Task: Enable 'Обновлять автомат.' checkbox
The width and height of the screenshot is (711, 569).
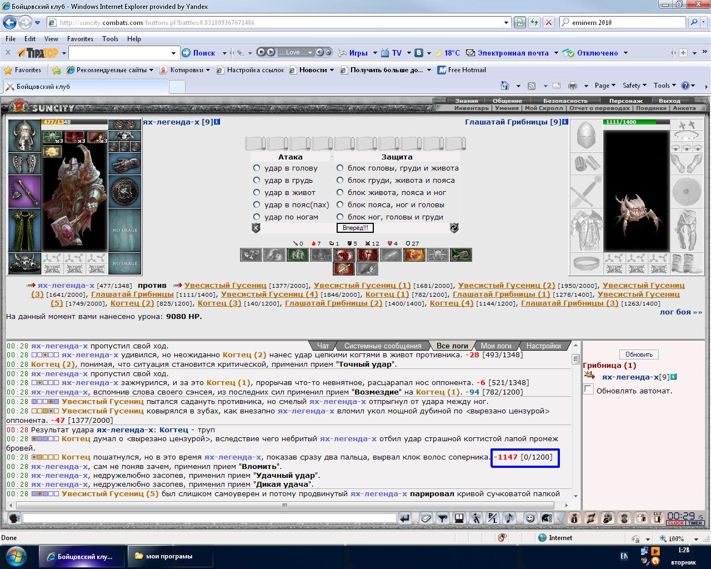Action: (x=589, y=390)
